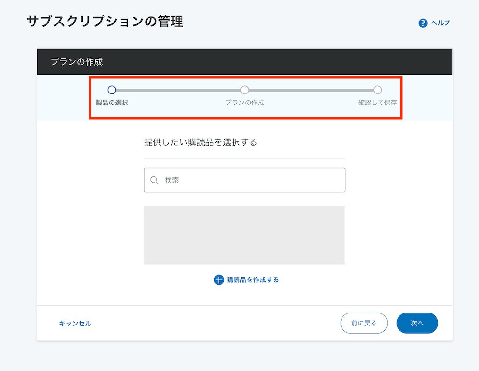Select the 製品の選択 step circle

pos(112,90)
